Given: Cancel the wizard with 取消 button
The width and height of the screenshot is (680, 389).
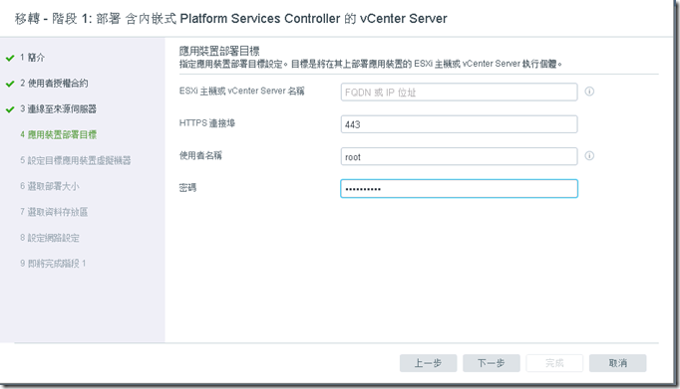Looking at the screenshot, I should [617, 363].
